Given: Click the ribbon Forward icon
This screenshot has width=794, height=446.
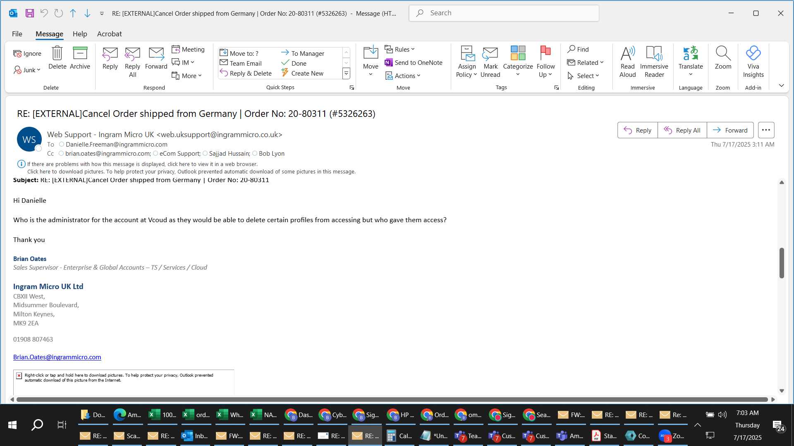Looking at the screenshot, I should 156,58.
